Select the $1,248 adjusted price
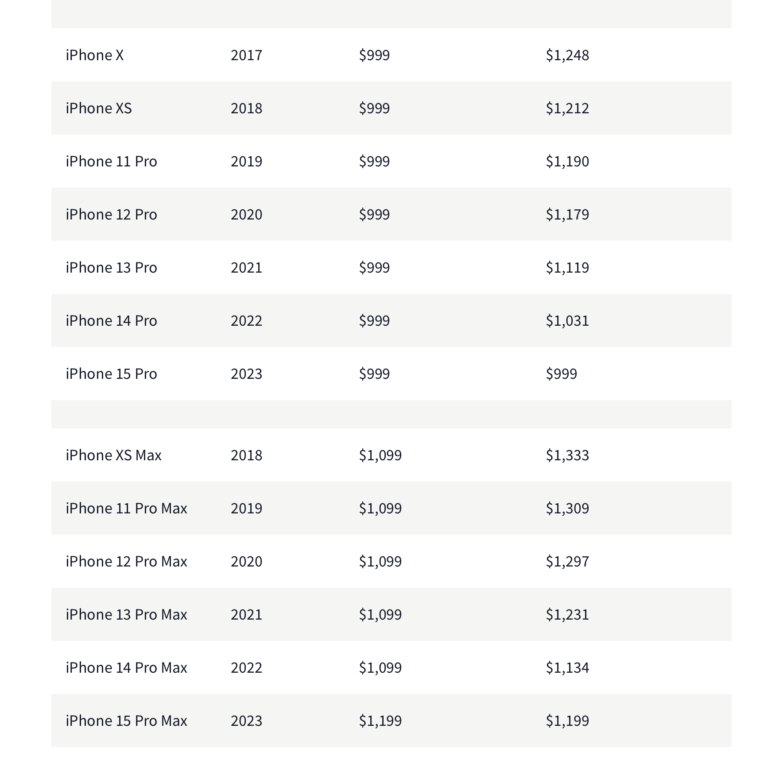Viewport: 783px width, 763px height. pos(567,55)
